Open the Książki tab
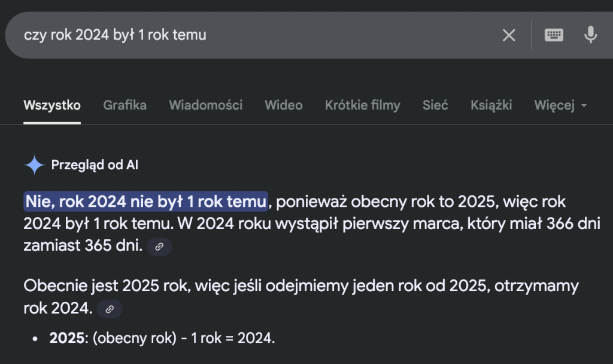 point(491,105)
